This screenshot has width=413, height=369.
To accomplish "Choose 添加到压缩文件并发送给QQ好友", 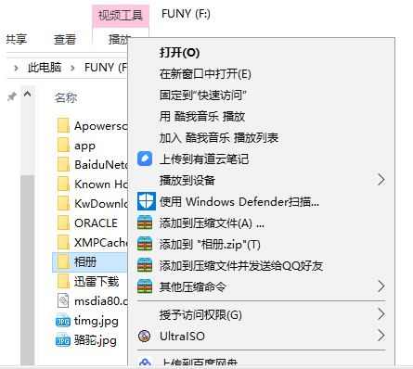I will pyautogui.click(x=241, y=266).
